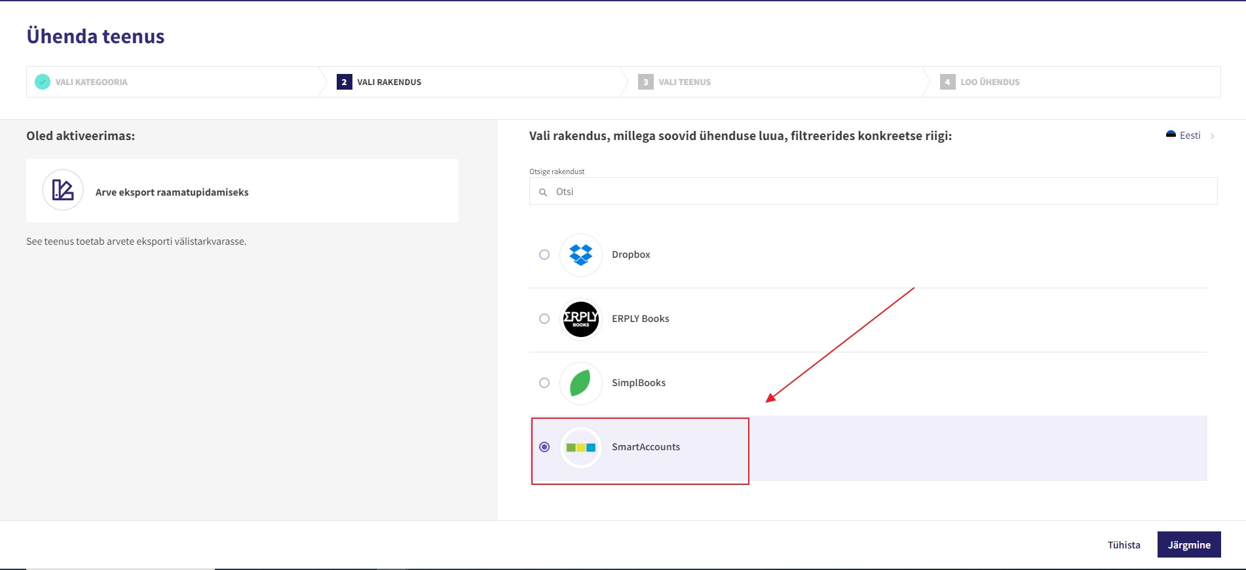Click the invoice export service icon
The image size is (1246, 570).
63,190
